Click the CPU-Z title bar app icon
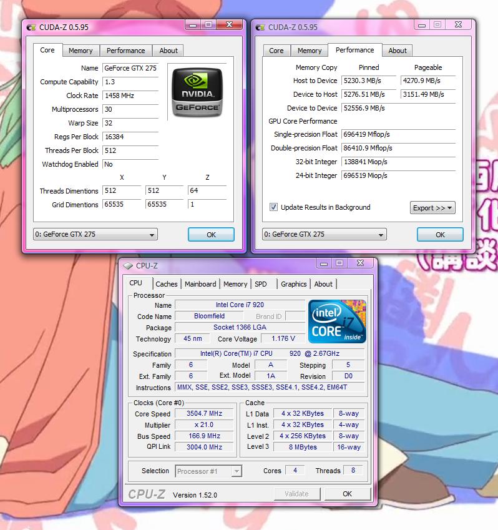Screen dimensions: 498x530 coord(129,265)
